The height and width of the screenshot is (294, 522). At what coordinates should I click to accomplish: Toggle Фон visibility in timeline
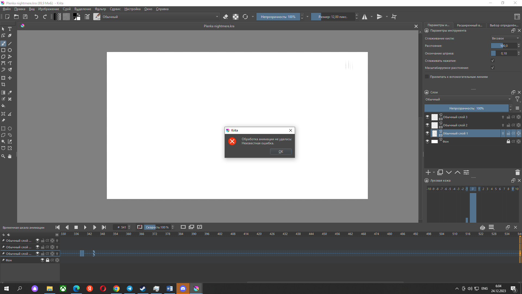(42, 260)
